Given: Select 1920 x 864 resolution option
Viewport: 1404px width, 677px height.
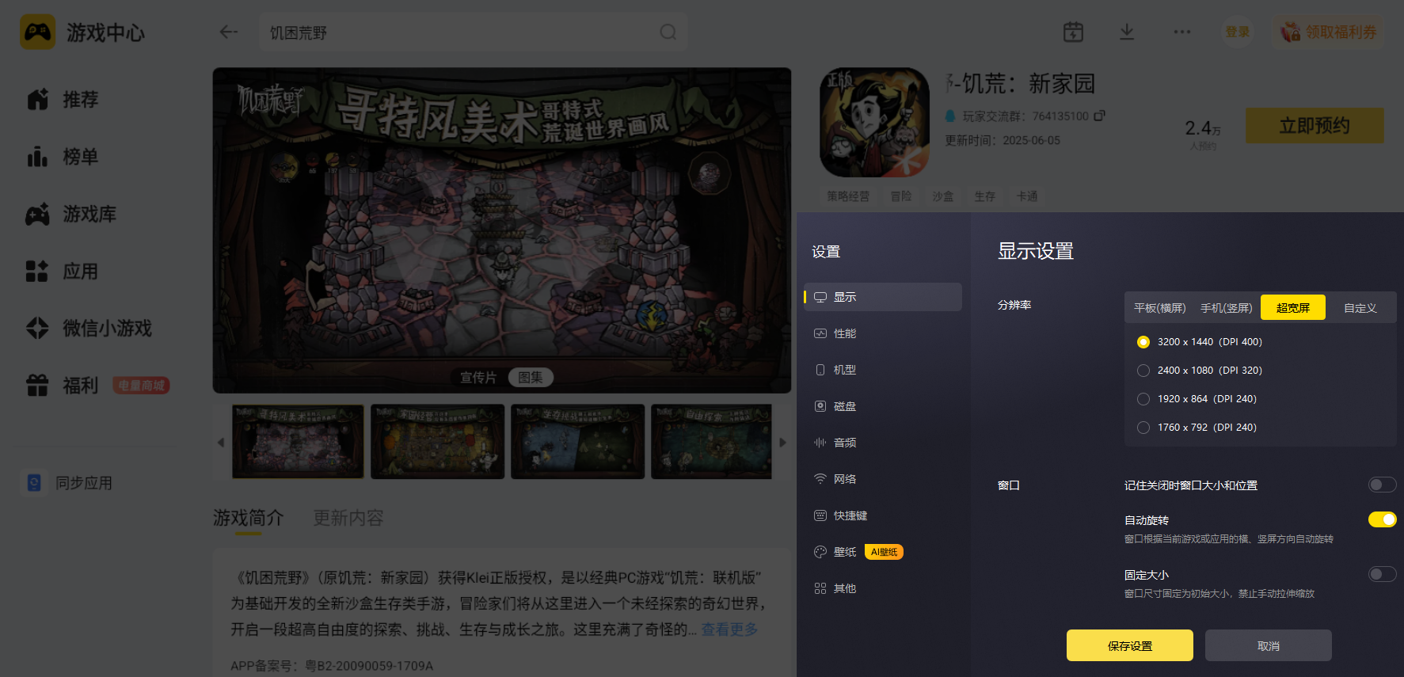Looking at the screenshot, I should (1197, 399).
